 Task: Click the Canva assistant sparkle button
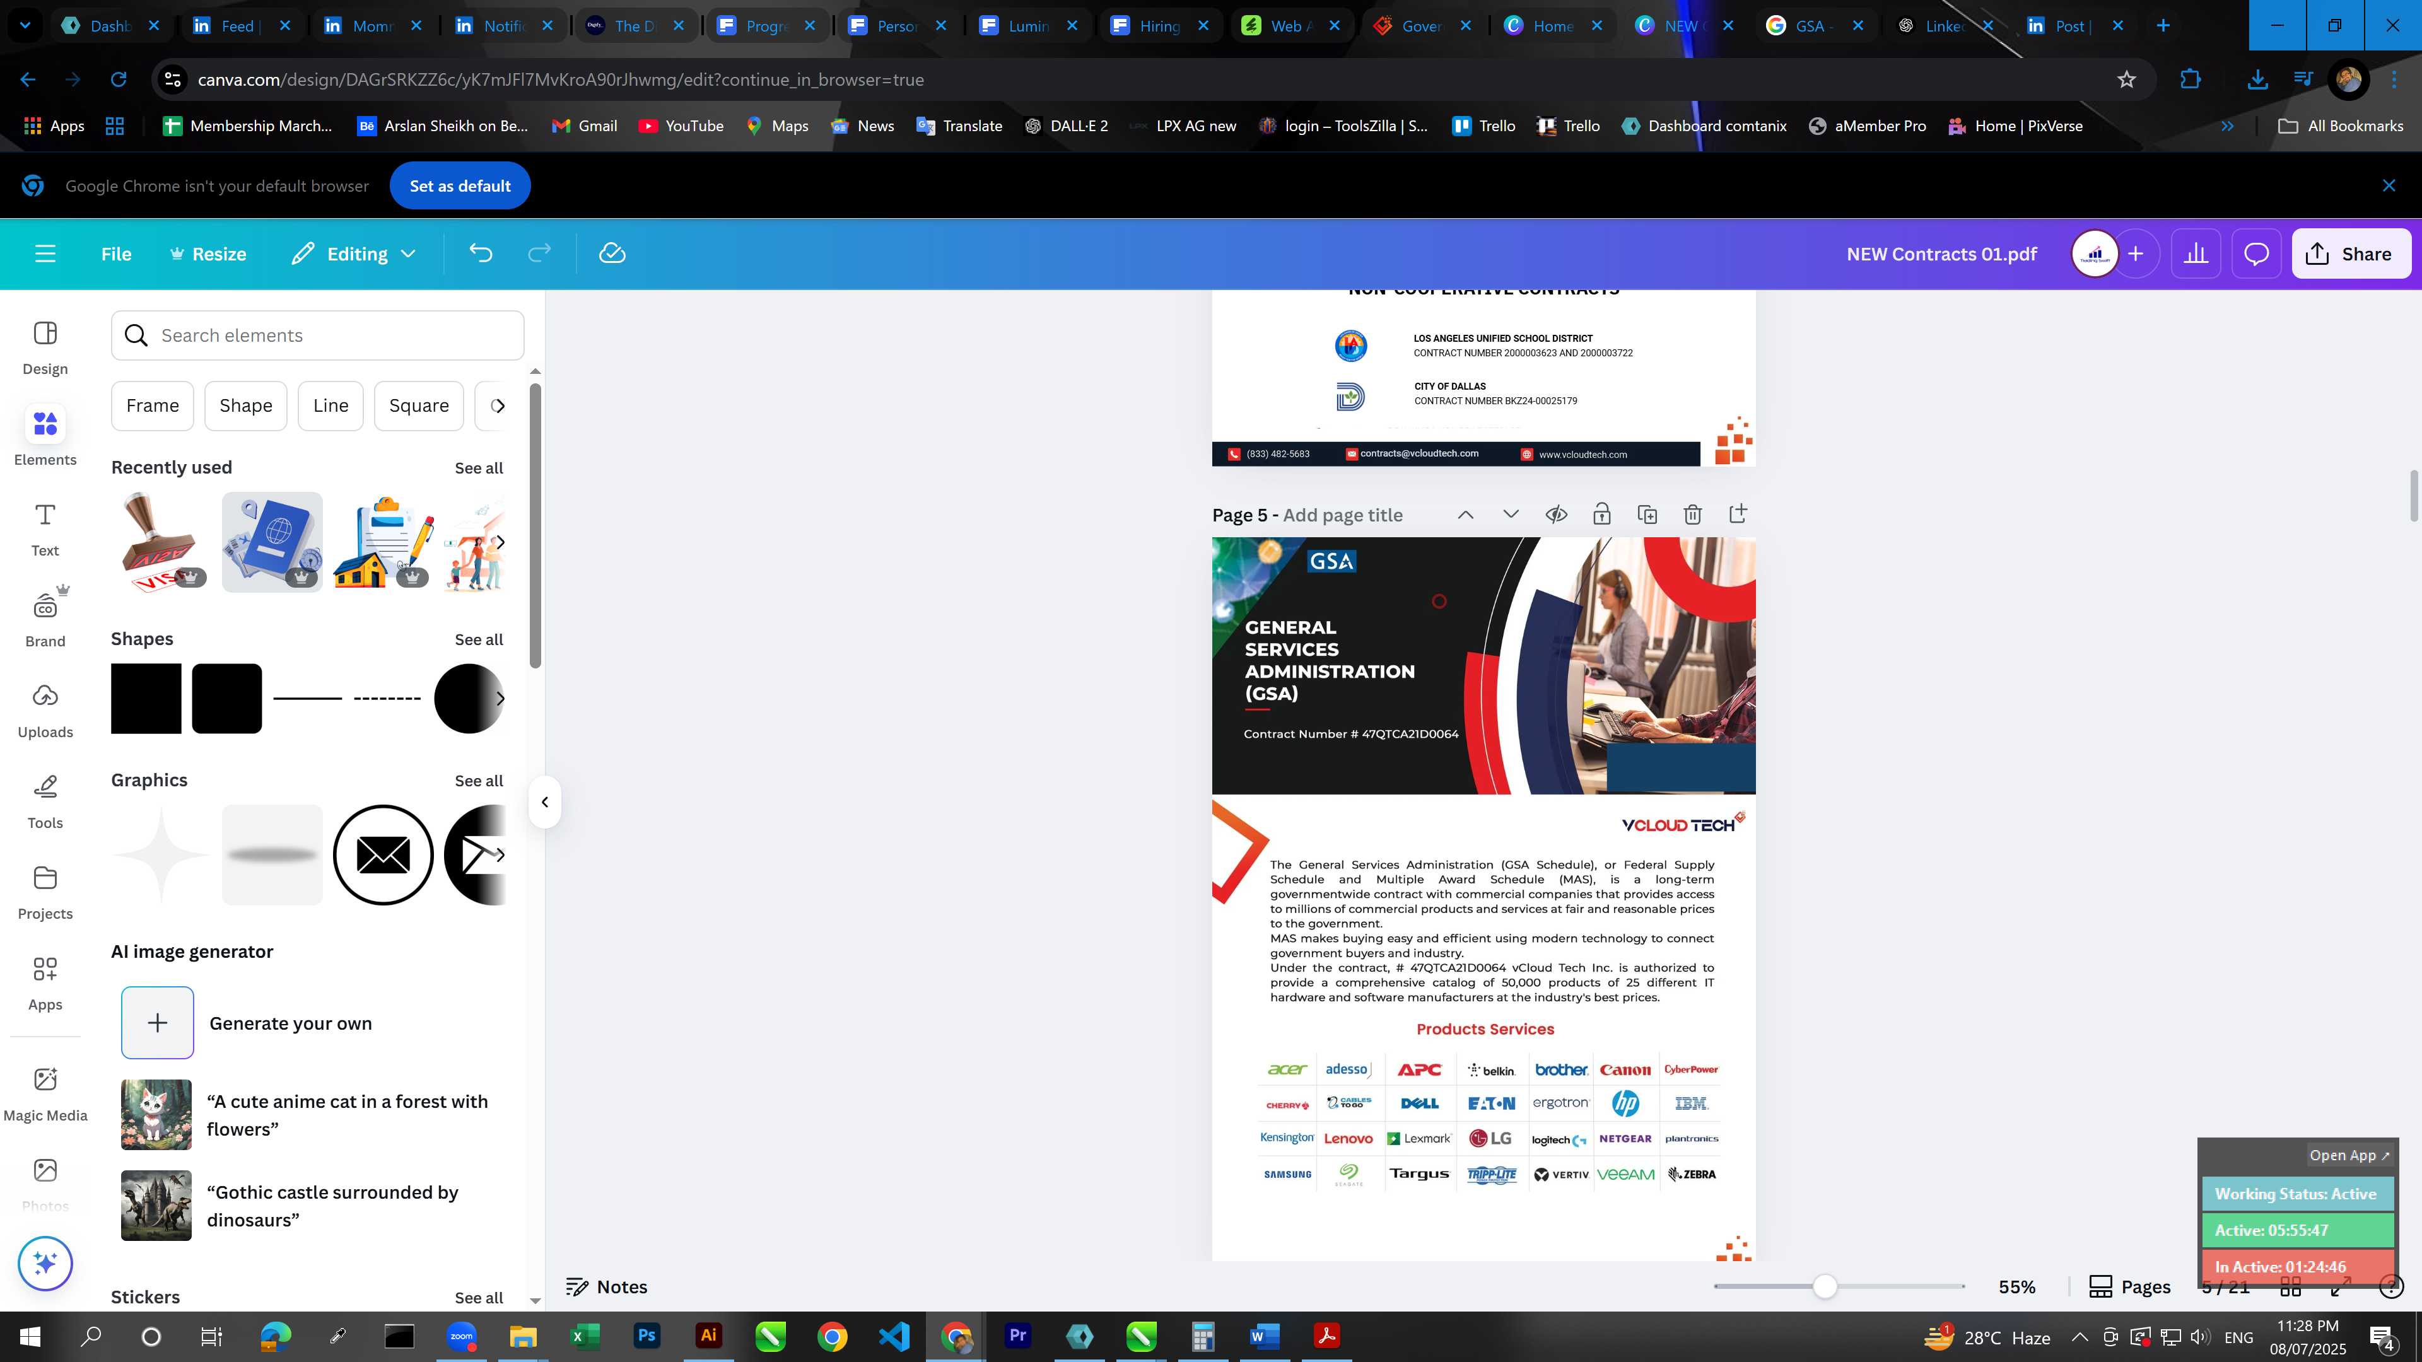coord(45,1263)
